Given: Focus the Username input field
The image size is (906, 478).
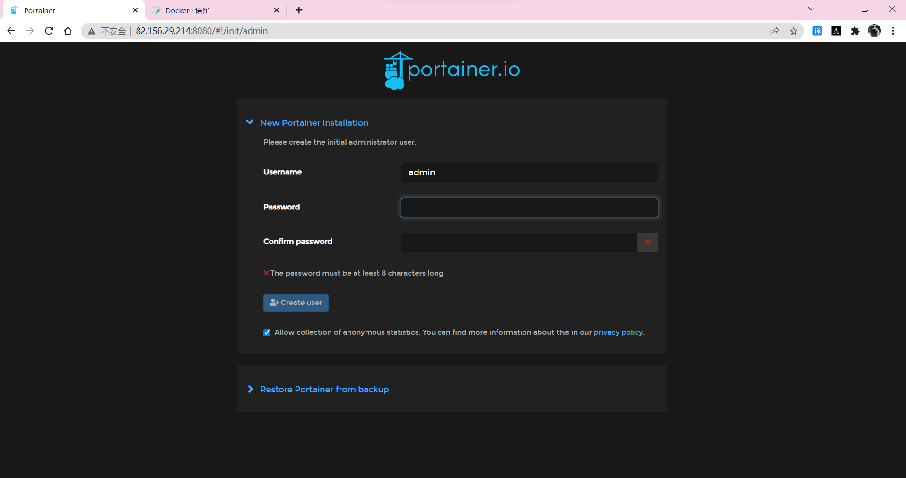Looking at the screenshot, I should pyautogui.click(x=529, y=173).
